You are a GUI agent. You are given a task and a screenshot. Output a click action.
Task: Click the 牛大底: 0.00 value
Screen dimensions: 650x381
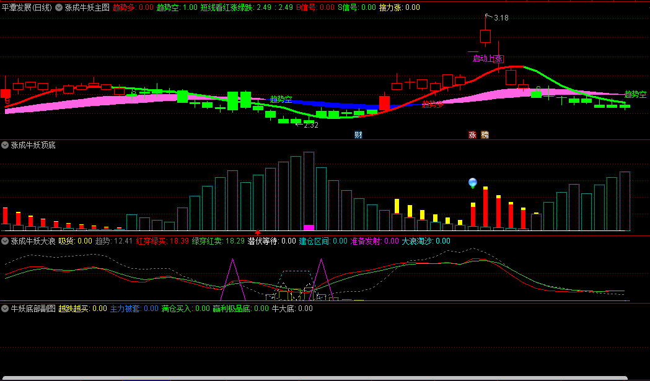point(292,309)
